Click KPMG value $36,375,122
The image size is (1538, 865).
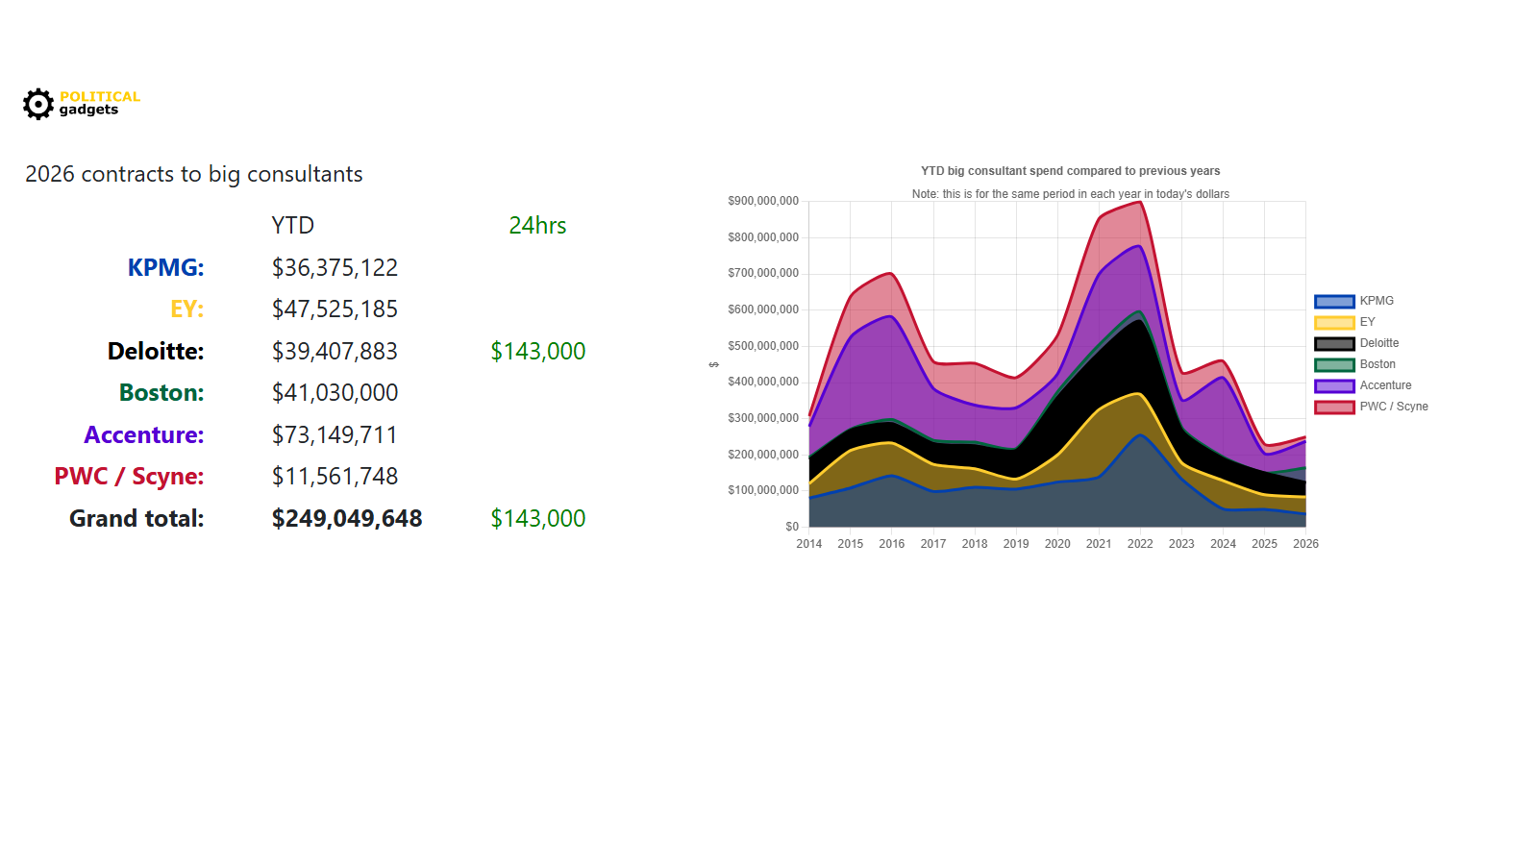coord(335,267)
